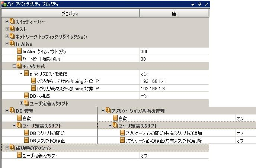This screenshot has height=168, width=256.
Task: Collapse the DB 管理 group
Action: (x=7, y=111)
